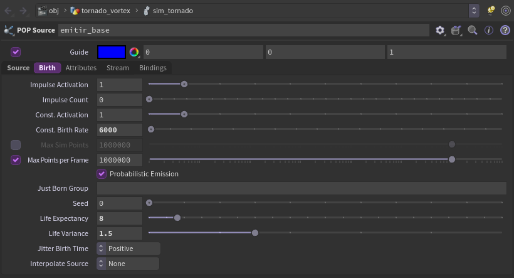This screenshot has height=278, width=514.
Task: Toggle the pin panel icon
Action: point(491,11)
